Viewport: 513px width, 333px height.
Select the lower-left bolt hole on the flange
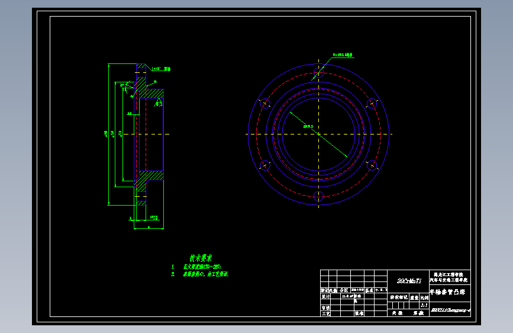(x=265, y=165)
